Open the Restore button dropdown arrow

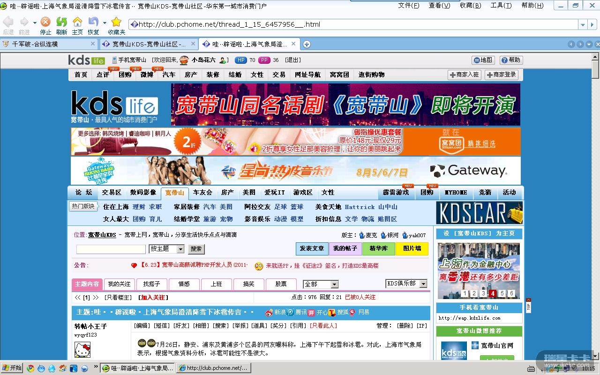(105, 22)
